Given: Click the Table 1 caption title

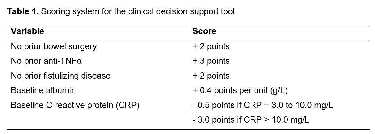Looking at the screenshot, I should 121,12.
